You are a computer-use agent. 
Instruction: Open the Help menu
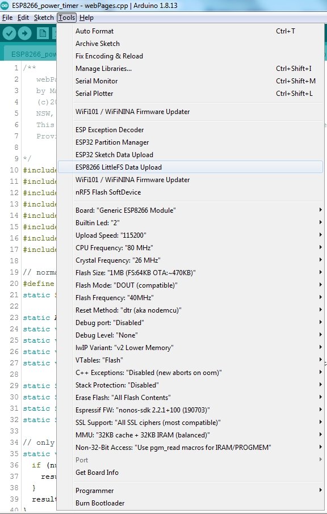[x=86, y=18]
